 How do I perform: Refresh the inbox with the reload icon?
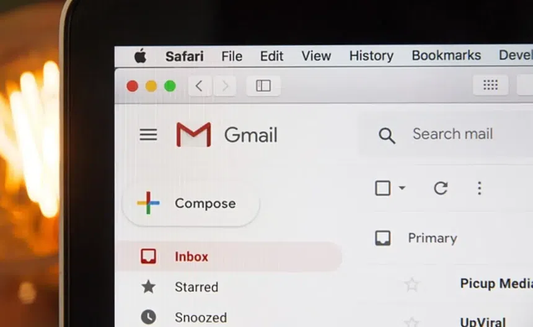click(x=441, y=188)
